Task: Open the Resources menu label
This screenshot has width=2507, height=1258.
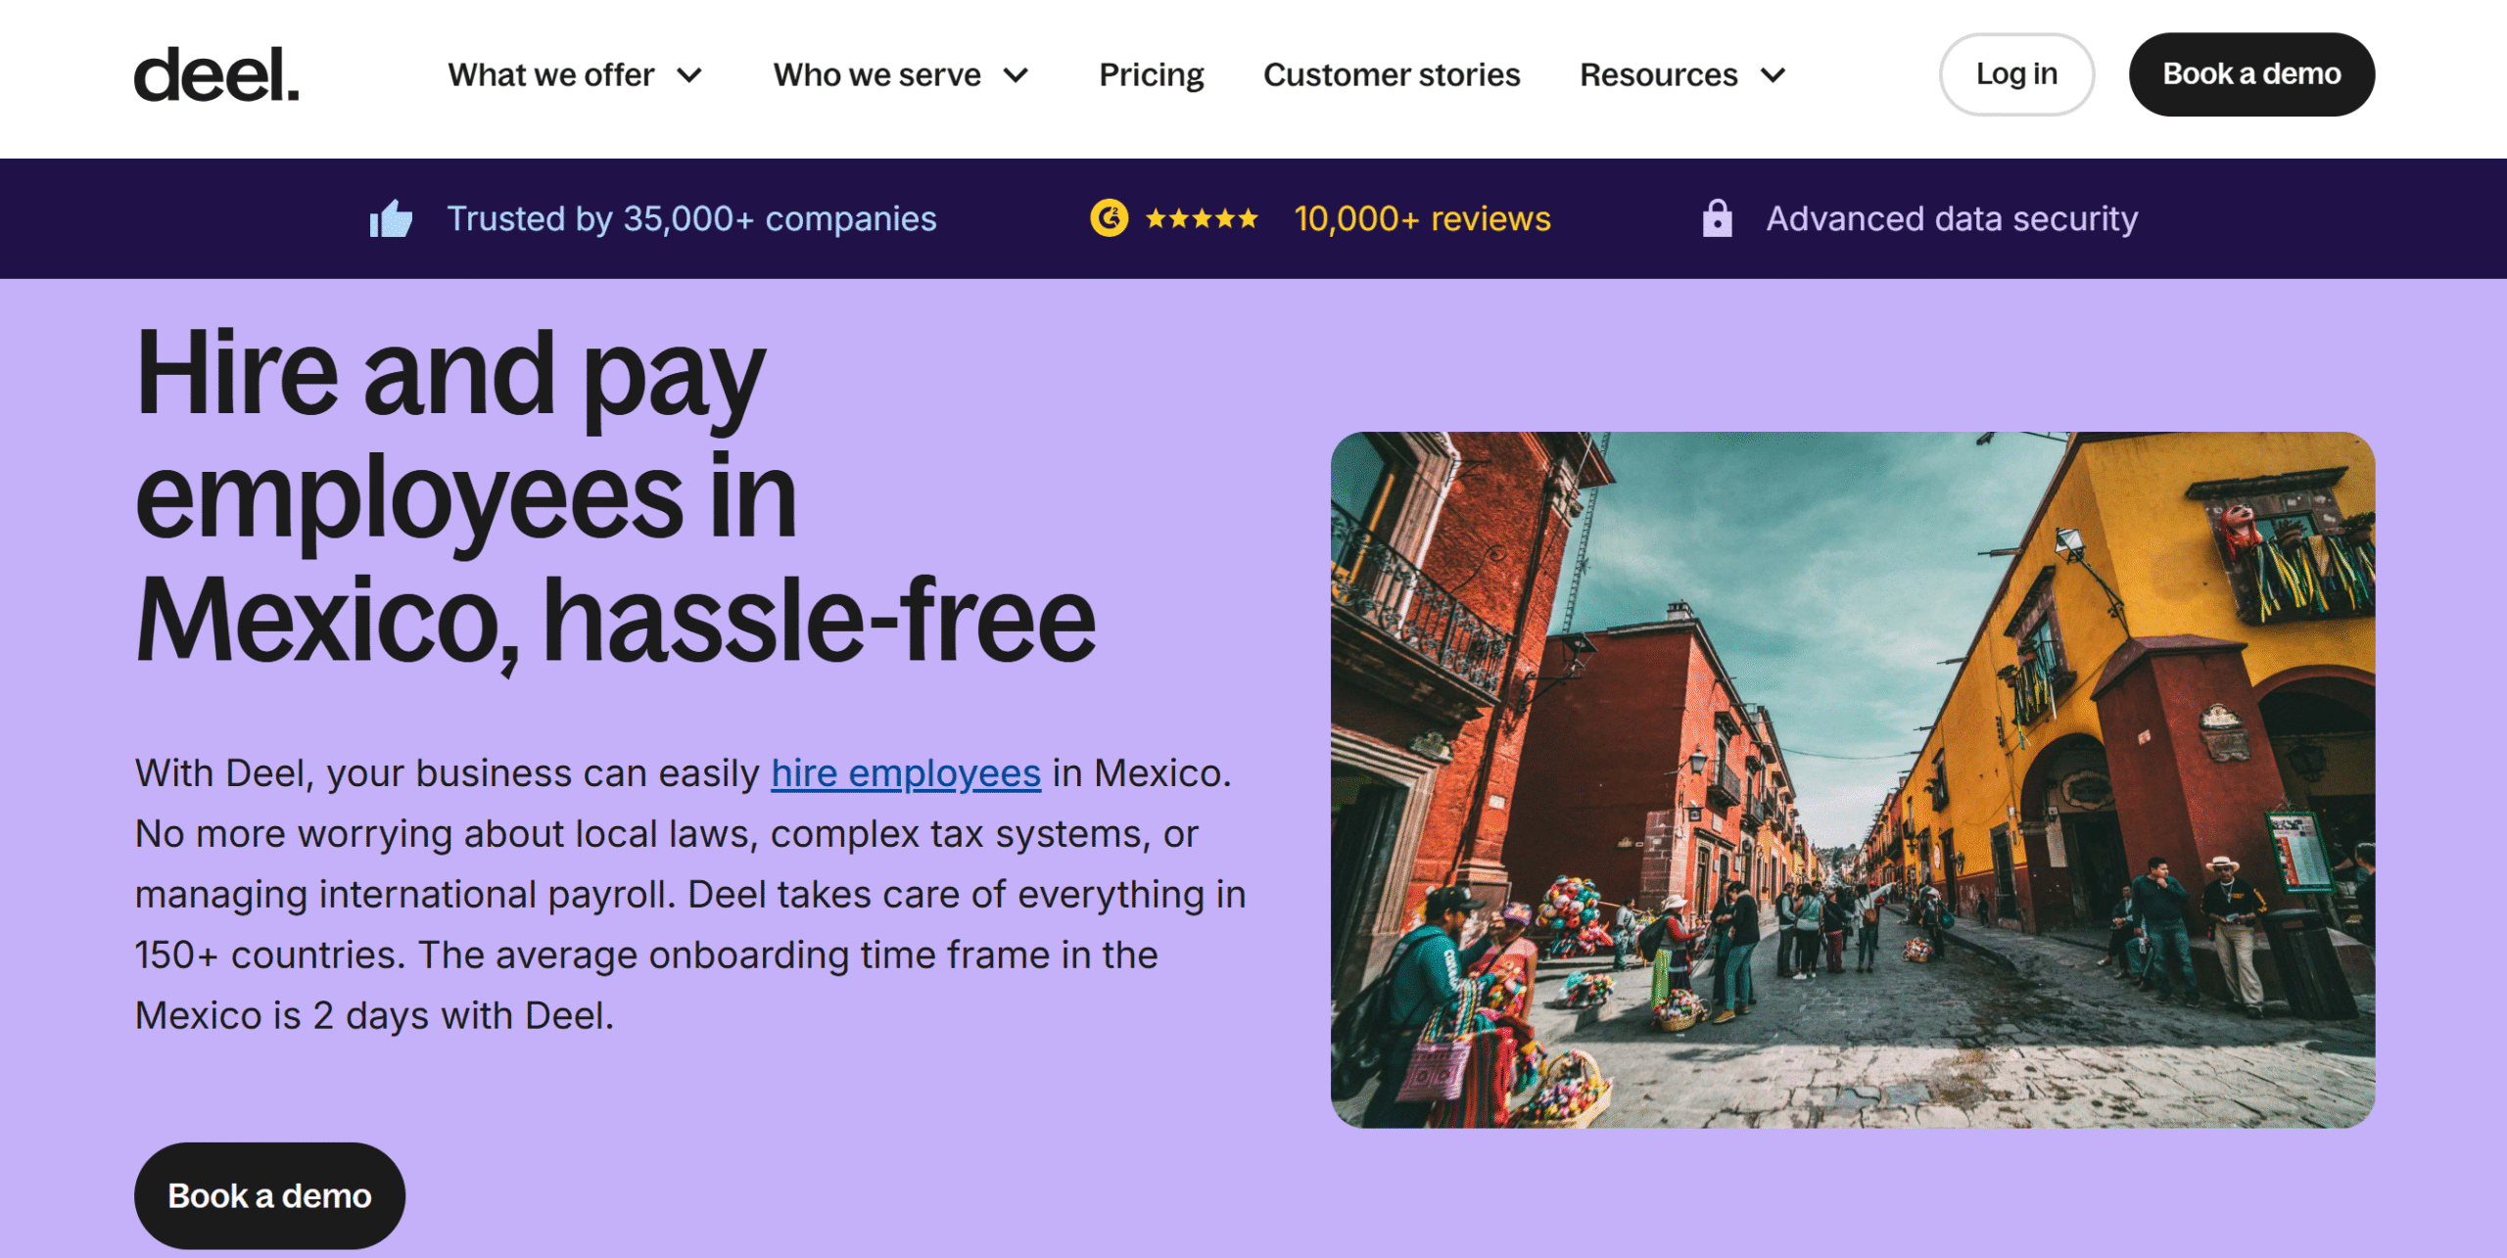Action: tap(1658, 75)
